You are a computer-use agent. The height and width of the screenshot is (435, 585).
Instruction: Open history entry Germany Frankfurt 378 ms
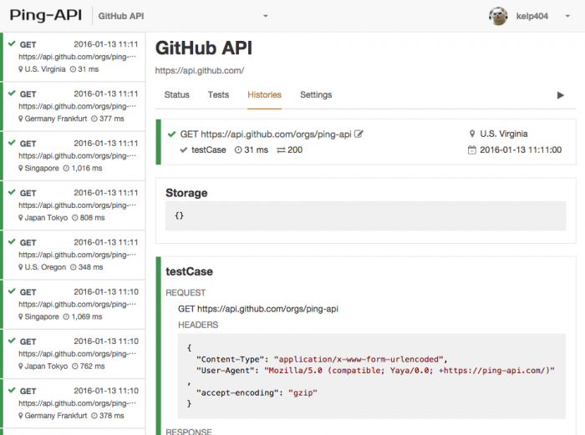(74, 403)
